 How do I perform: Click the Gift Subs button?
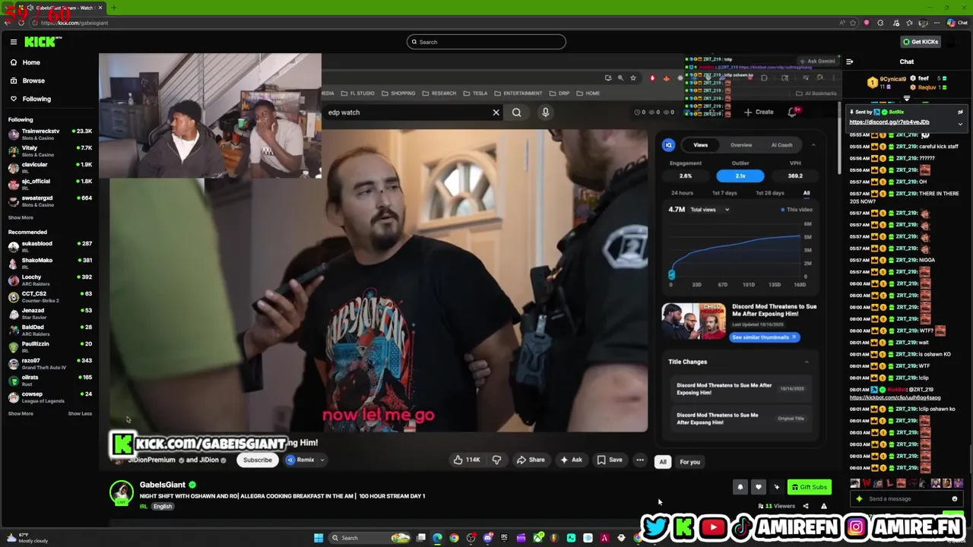[809, 487]
